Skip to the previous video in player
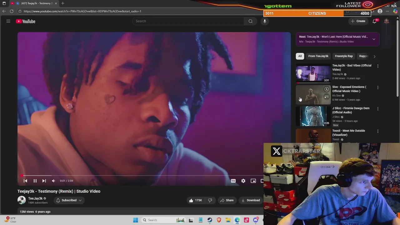The image size is (400, 225). click(x=26, y=181)
